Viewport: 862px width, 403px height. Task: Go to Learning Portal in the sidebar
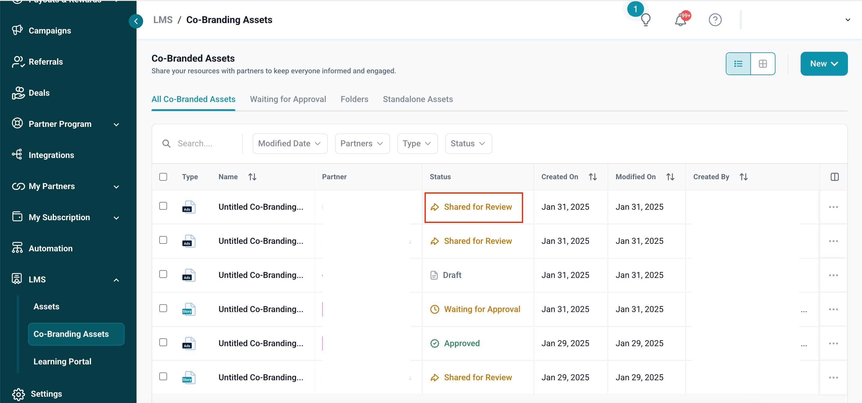pos(62,361)
